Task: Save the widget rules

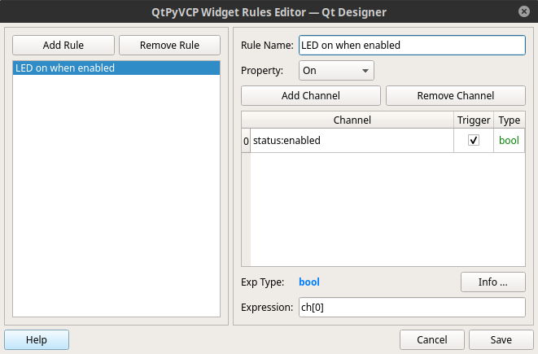Action: [501, 339]
